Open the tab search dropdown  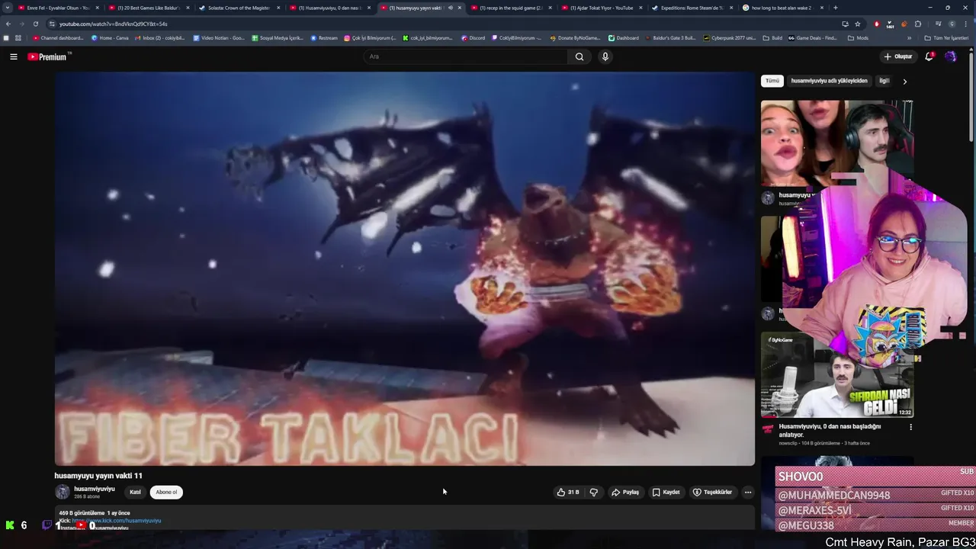point(8,8)
